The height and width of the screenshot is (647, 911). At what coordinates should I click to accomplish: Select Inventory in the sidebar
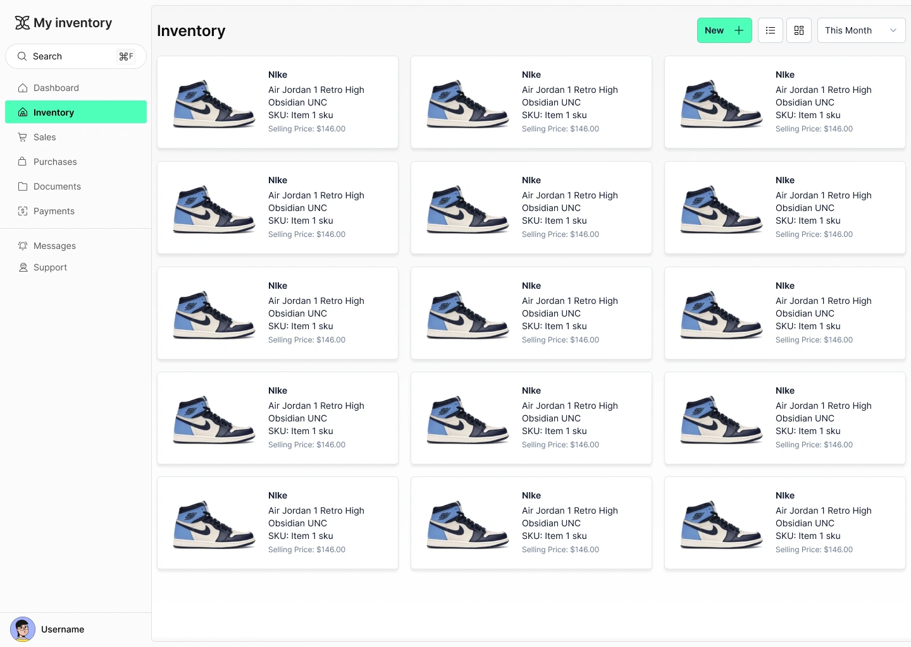(76, 112)
